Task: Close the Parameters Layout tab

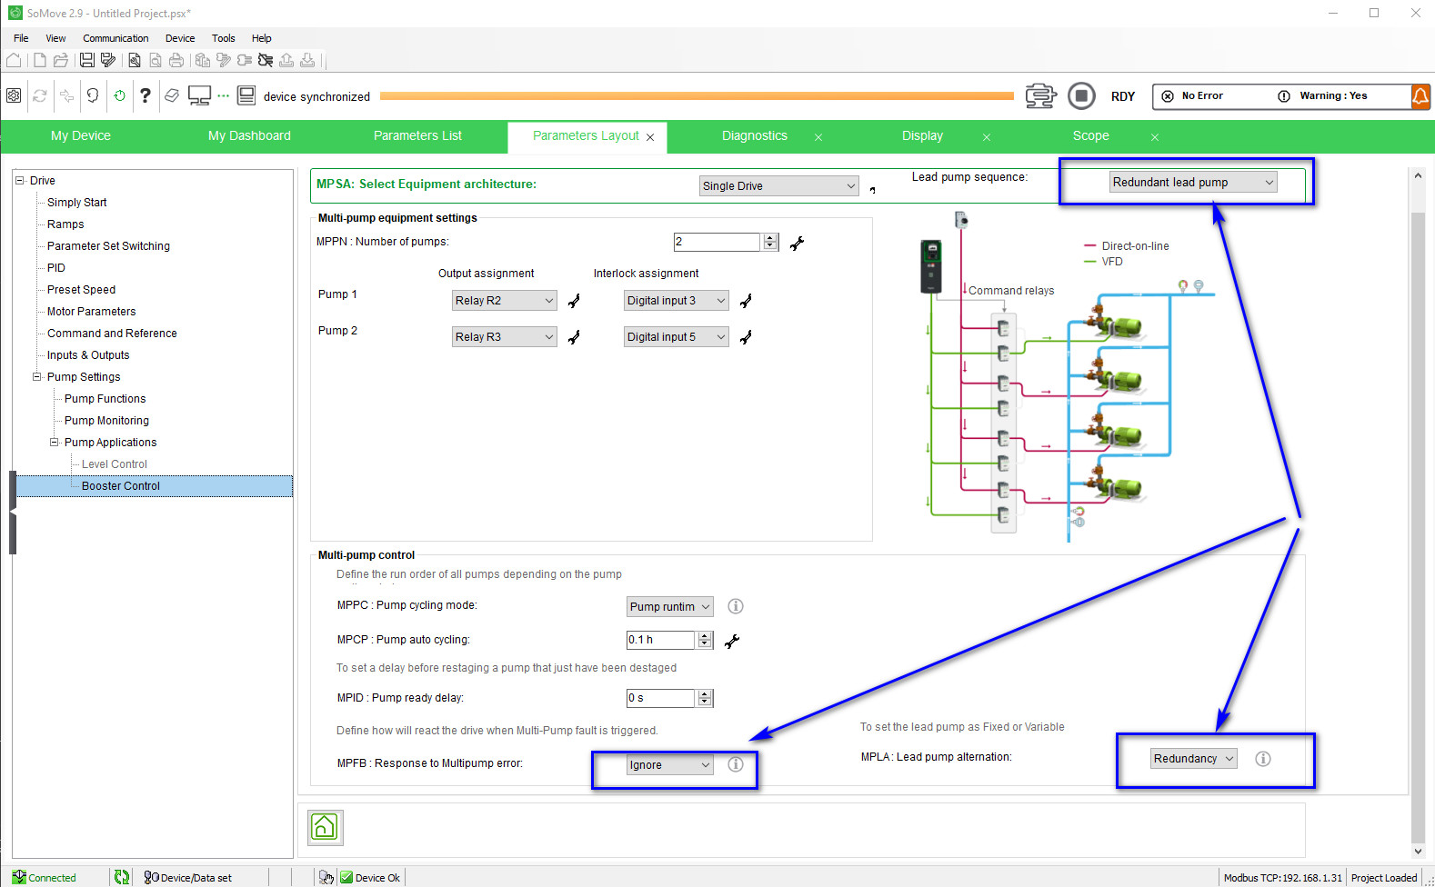Action: point(650,137)
